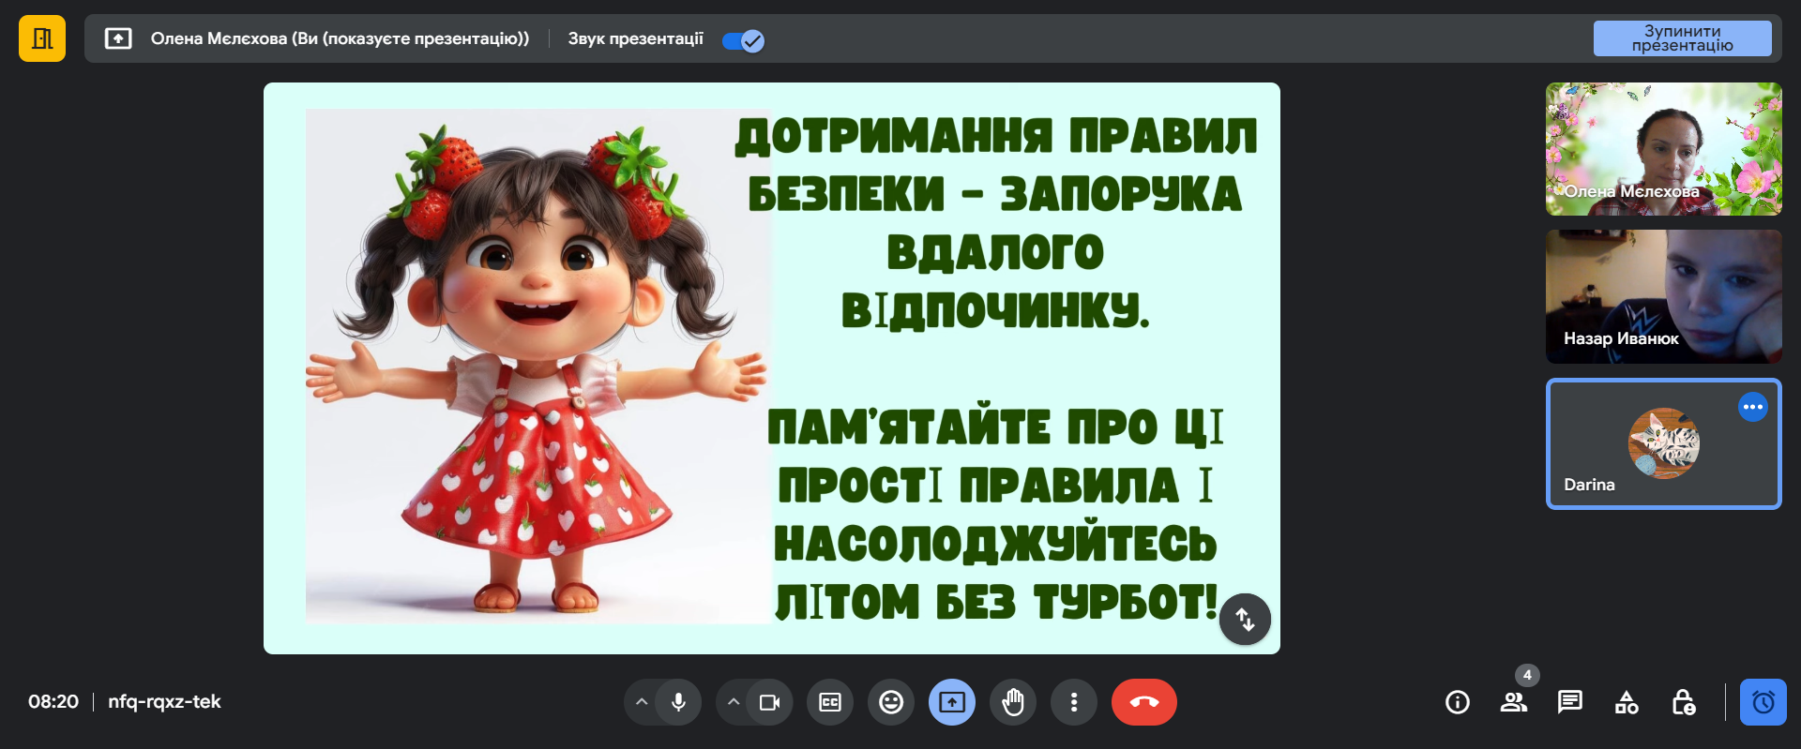Select Назар Иванюк video thumbnail
Screen dimensions: 1801x749
click(1663, 296)
